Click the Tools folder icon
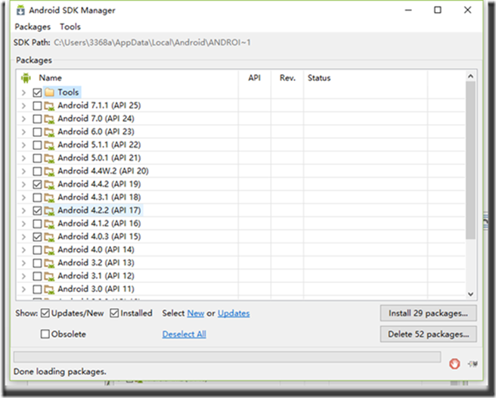The width and height of the screenshot is (496, 398). point(49,92)
